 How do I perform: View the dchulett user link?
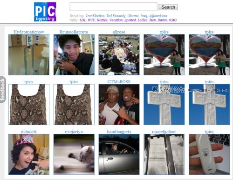(x=29, y=132)
